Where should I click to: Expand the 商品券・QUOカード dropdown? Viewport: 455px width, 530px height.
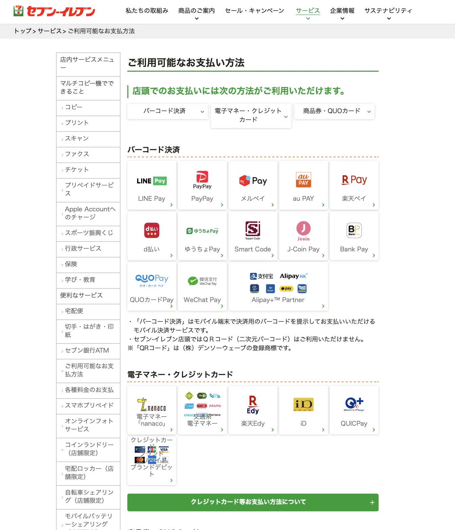point(334,111)
